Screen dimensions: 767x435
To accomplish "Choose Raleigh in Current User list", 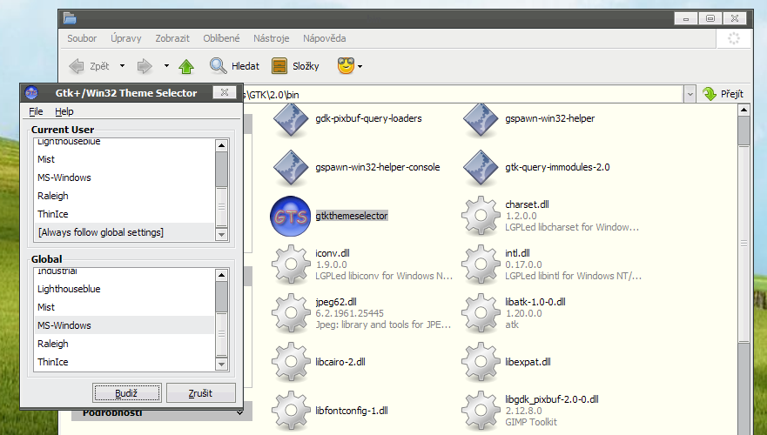I will tap(124, 196).
